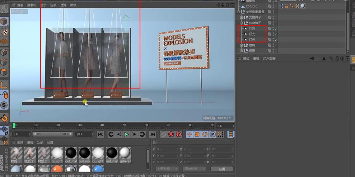Expand the 文案牌子 null object

(x=241, y=17)
